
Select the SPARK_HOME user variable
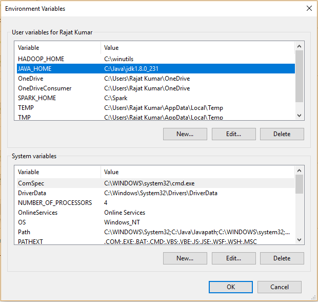pyautogui.click(x=37, y=98)
